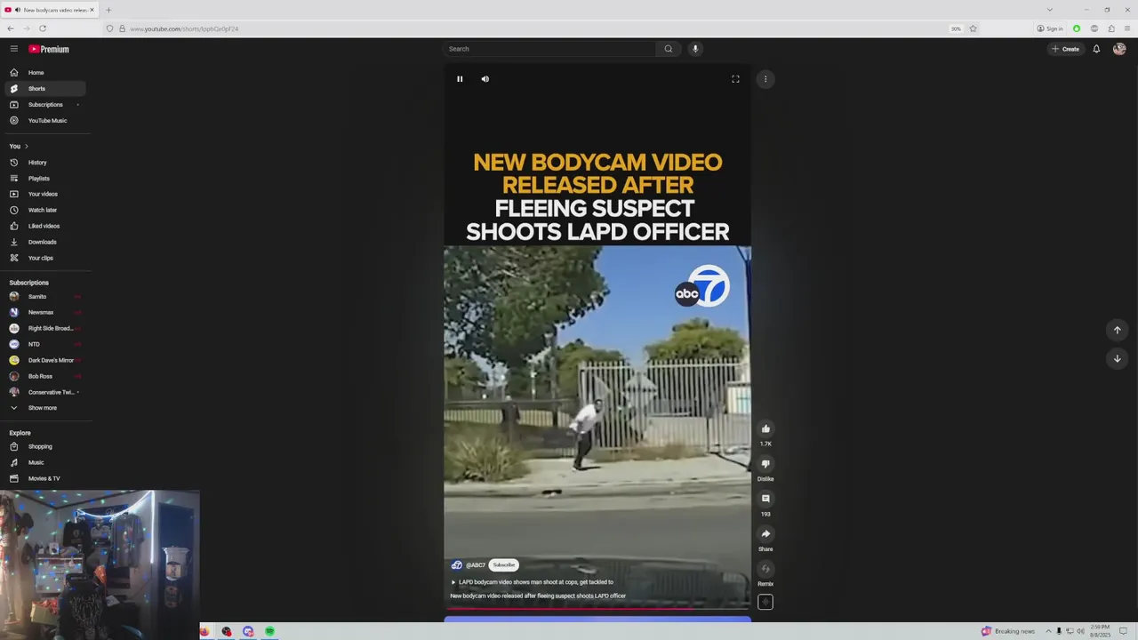
Task: Seek on the red Shorts progress bar
Action: point(597,609)
